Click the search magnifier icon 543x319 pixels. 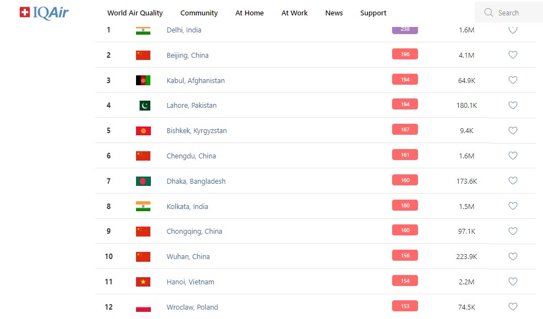tap(488, 13)
